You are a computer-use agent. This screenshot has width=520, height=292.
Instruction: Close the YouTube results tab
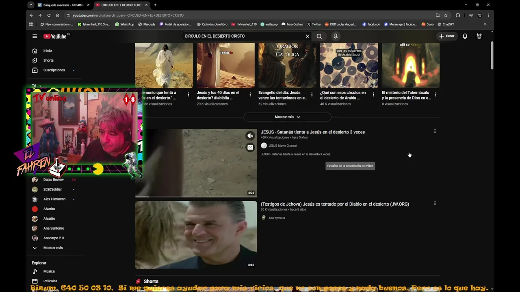point(146,5)
